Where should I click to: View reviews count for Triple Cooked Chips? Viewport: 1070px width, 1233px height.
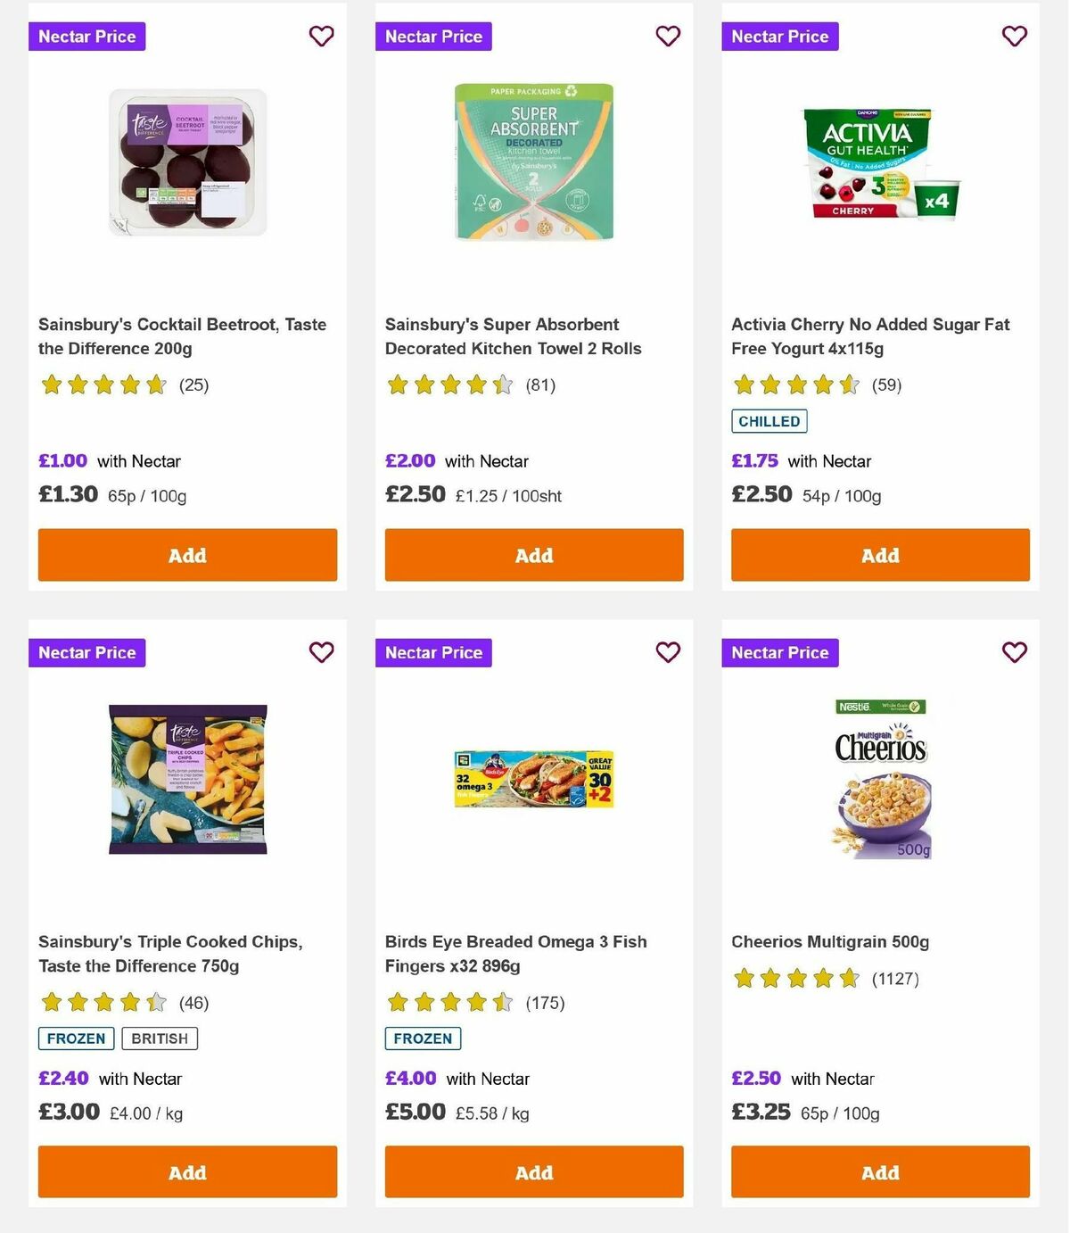tap(193, 1003)
